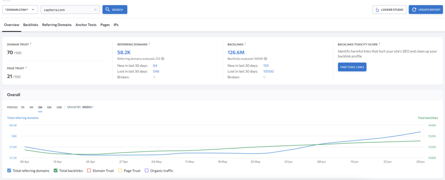
Task: Click the Page Trust score 21
Action: 10,76
